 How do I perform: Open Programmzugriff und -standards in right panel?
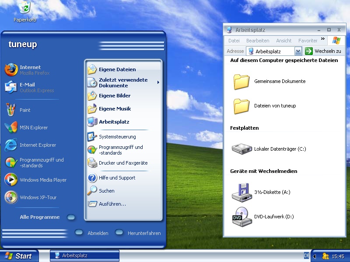[x=115, y=150]
